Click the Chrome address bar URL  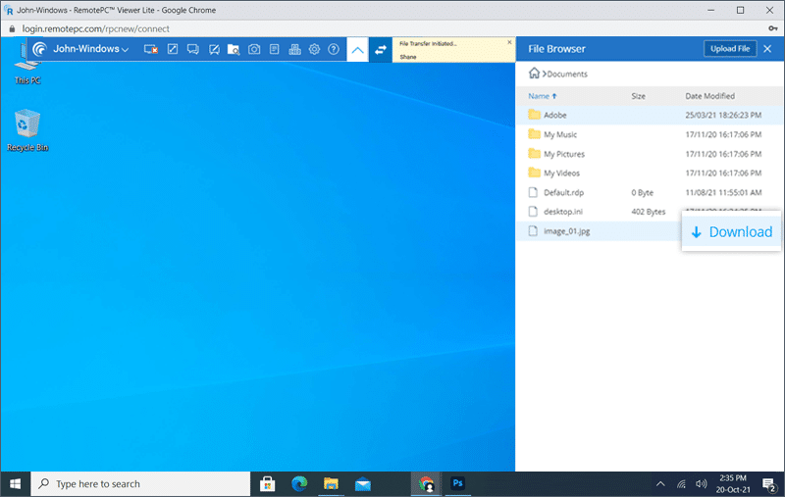tap(95, 29)
